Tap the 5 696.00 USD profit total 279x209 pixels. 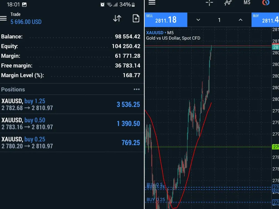tap(26, 22)
